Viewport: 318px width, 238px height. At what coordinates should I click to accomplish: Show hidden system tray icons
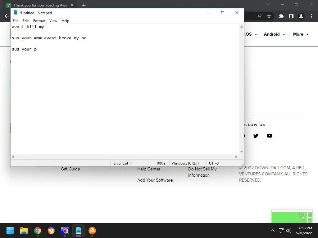273,231
